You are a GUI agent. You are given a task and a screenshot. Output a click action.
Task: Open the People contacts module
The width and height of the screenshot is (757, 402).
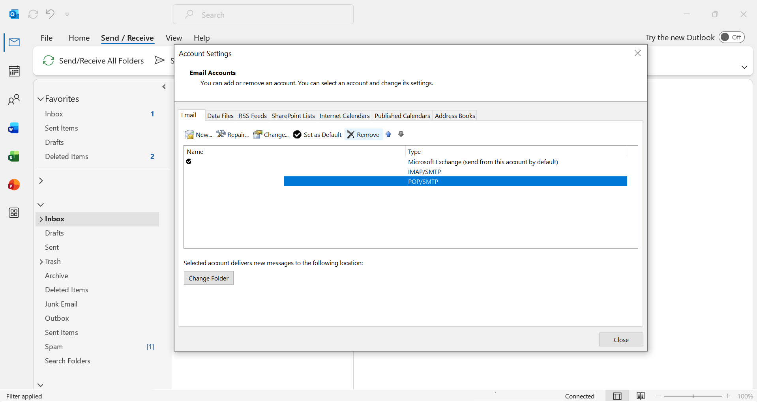pos(14,99)
